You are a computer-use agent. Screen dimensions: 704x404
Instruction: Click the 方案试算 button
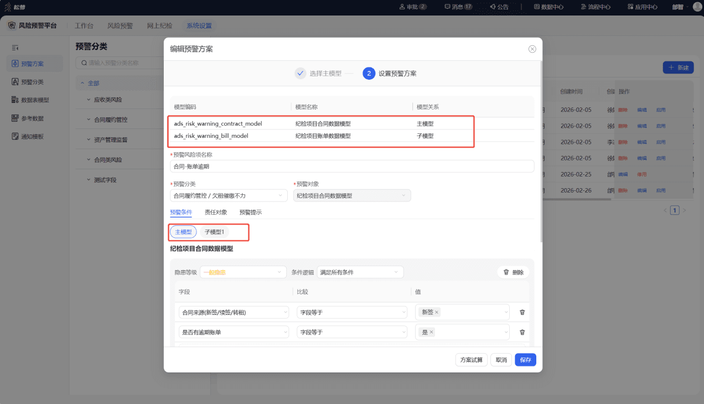[x=472, y=360]
